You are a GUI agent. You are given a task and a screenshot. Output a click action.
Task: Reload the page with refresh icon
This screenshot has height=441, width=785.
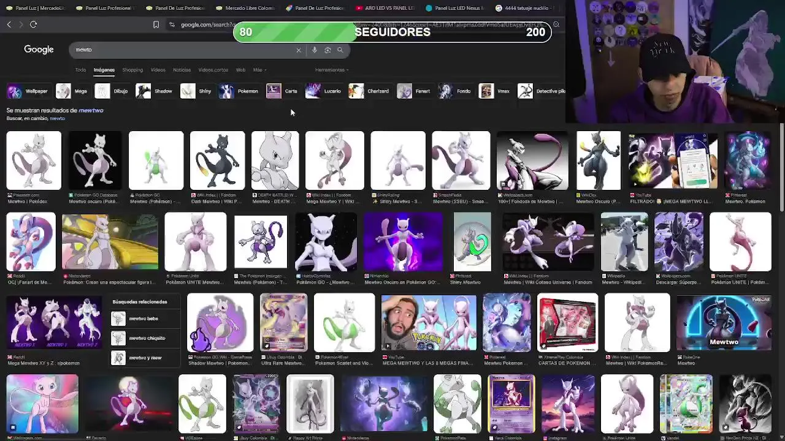coord(33,24)
